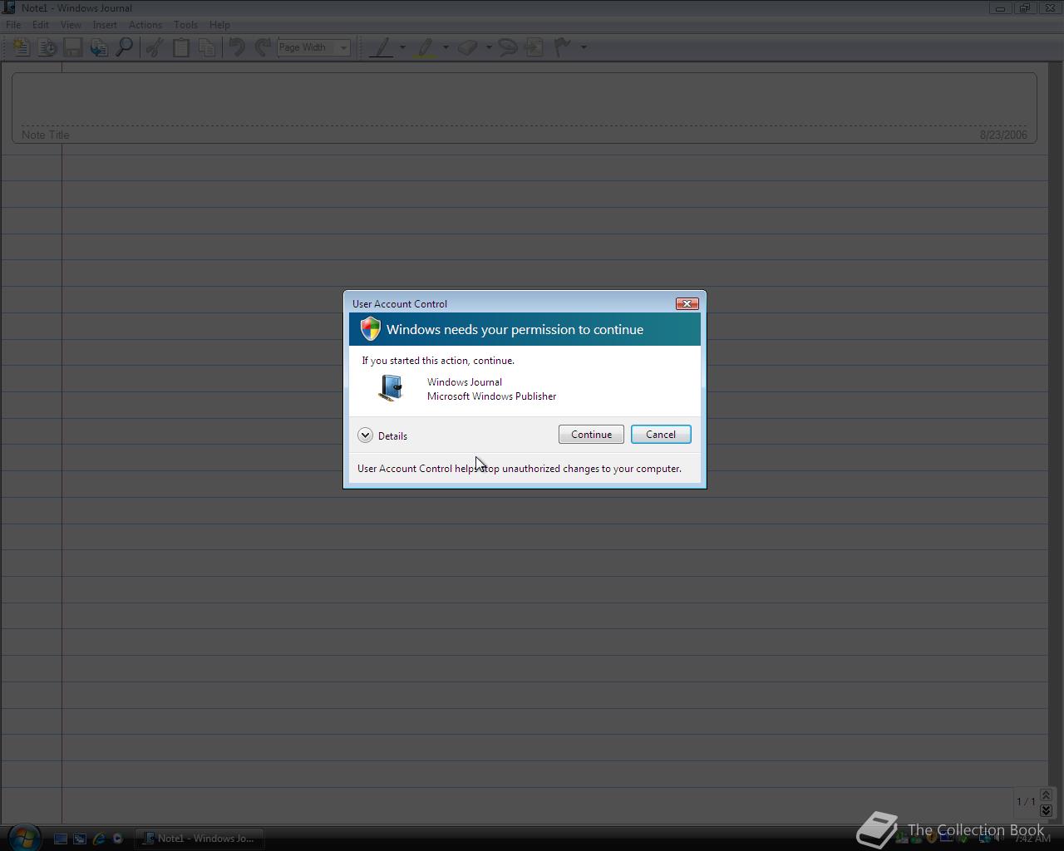Image resolution: width=1064 pixels, height=851 pixels.
Task: Click the Copy clipboard icon
Action: click(x=180, y=47)
